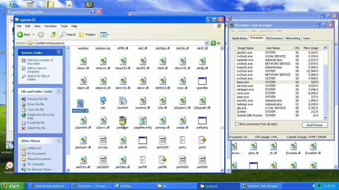Collapse the System Tasks panel
339x190 pixels.
pyautogui.click(x=59, y=53)
